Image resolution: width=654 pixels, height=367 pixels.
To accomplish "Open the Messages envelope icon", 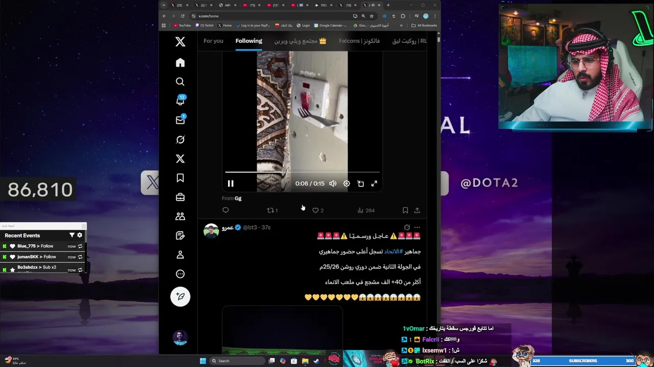I will 180,120.
